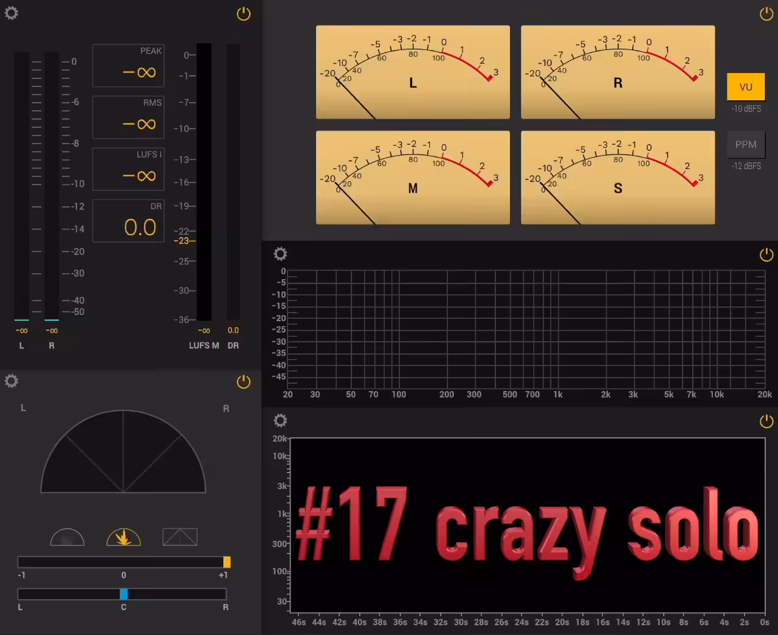
Task: Click the left channel level bar
Action: 21,186
